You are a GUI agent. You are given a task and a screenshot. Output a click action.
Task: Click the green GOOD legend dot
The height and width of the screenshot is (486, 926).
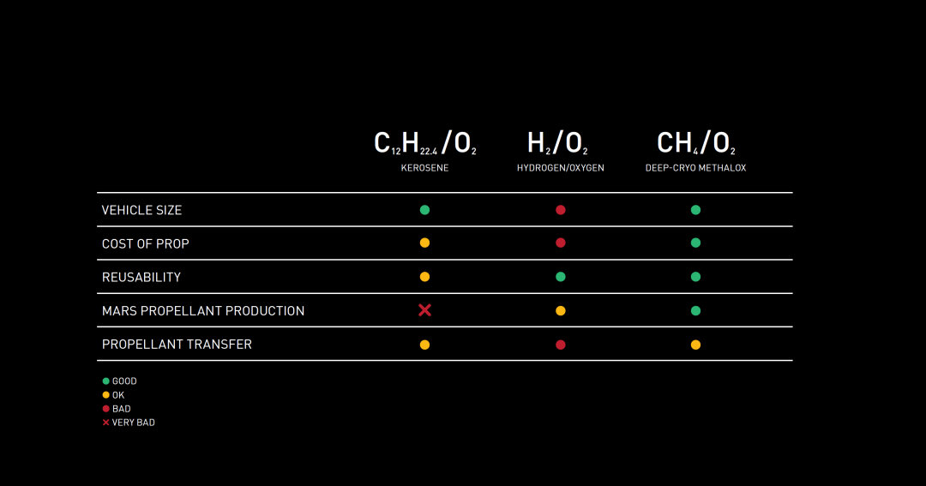click(106, 381)
